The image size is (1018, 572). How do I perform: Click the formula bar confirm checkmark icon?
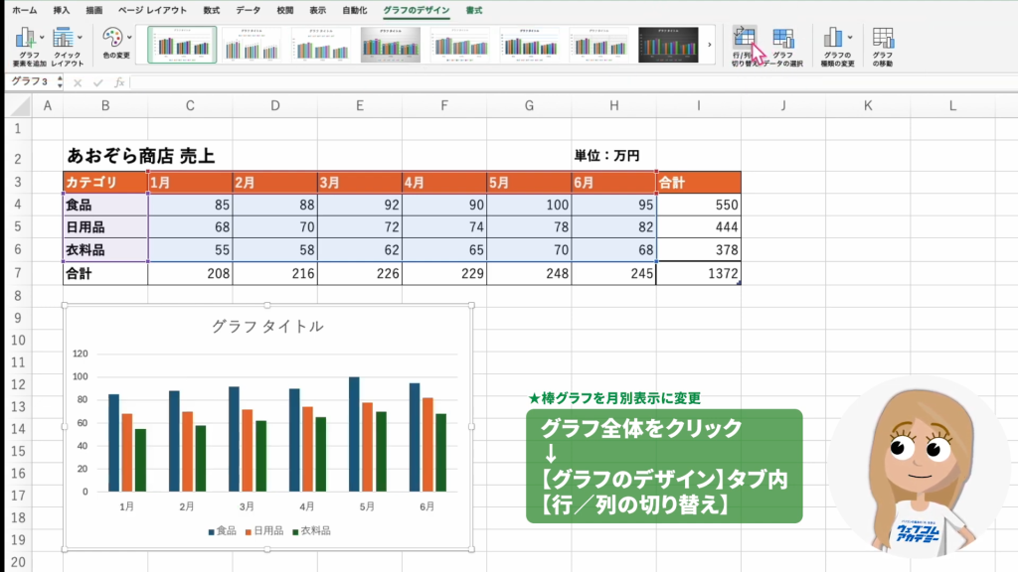(97, 82)
